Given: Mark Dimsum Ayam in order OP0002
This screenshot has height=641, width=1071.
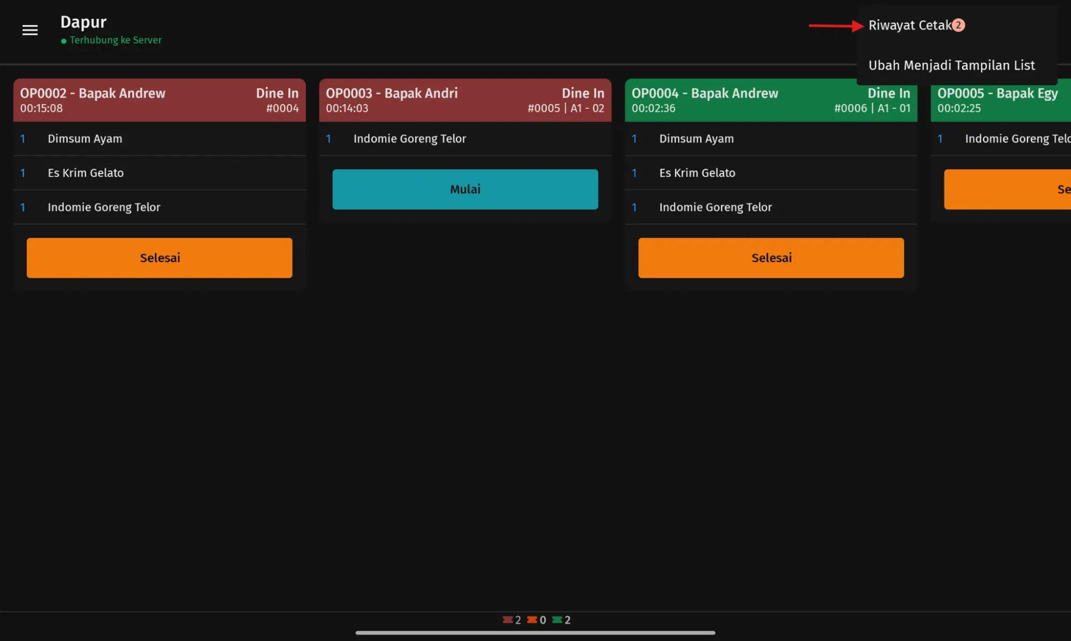Looking at the screenshot, I should coord(85,139).
